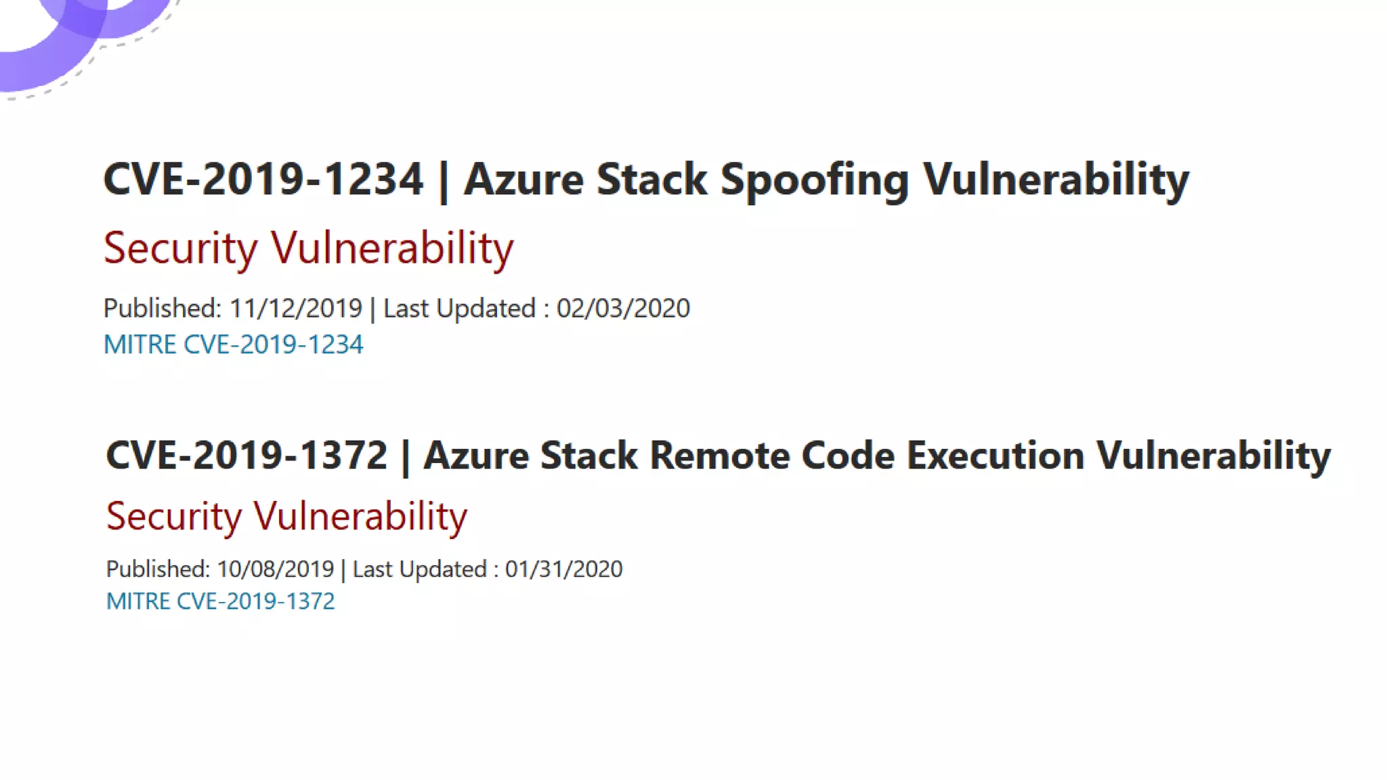Click red Security Vulnerability label under Spoofing heading
The width and height of the screenshot is (1387, 780).
tap(308, 248)
